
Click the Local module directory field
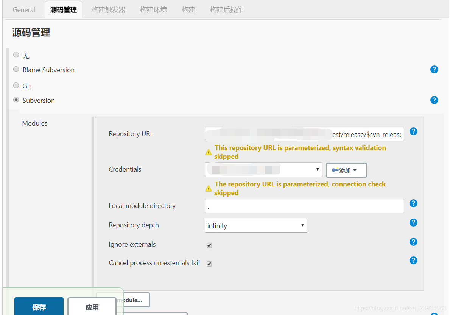(x=304, y=206)
